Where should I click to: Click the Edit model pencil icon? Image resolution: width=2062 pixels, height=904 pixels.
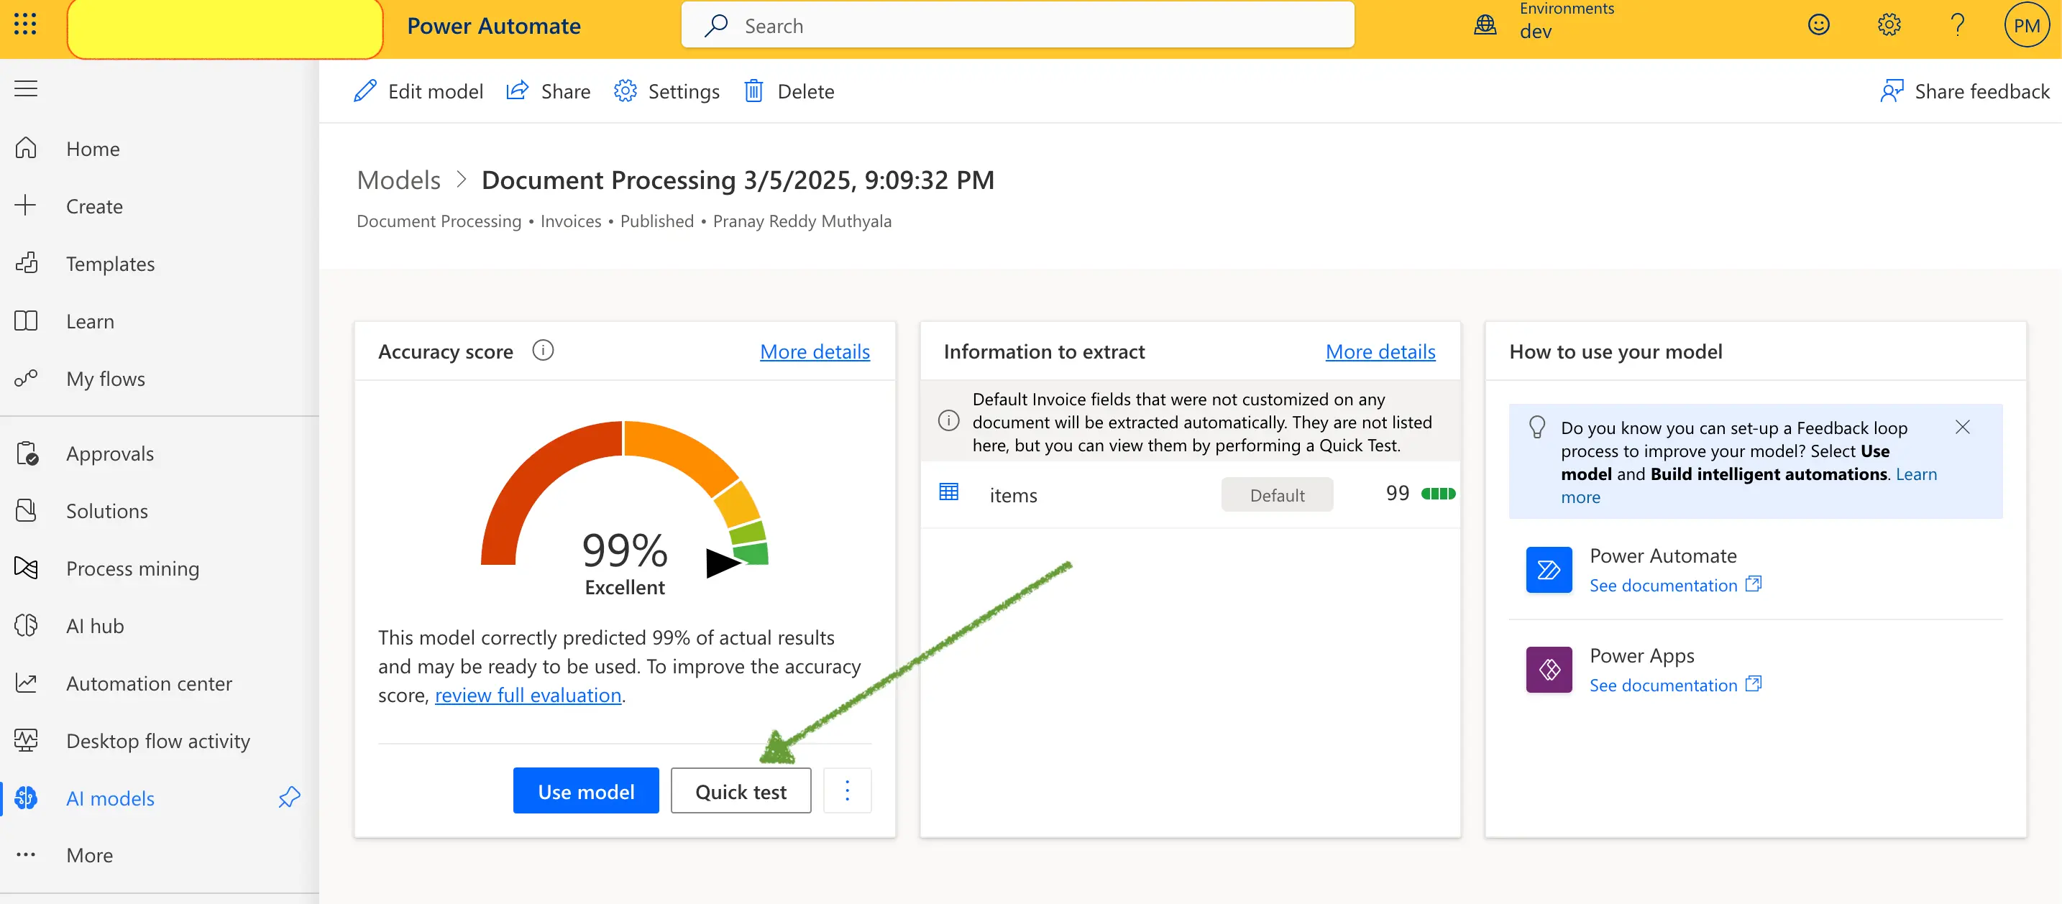[365, 91]
